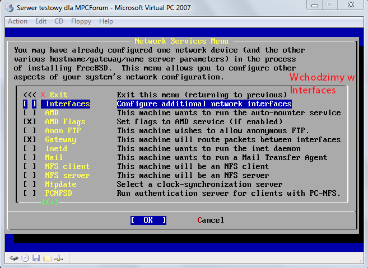Click the shared folder status icon

[x=48, y=258]
